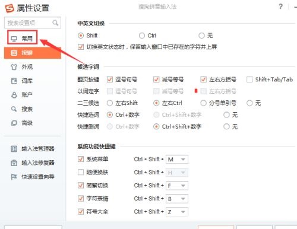Viewport: 297px width, 229px height.
Task: Select Shift for 中英文切换
Action: [81, 36]
